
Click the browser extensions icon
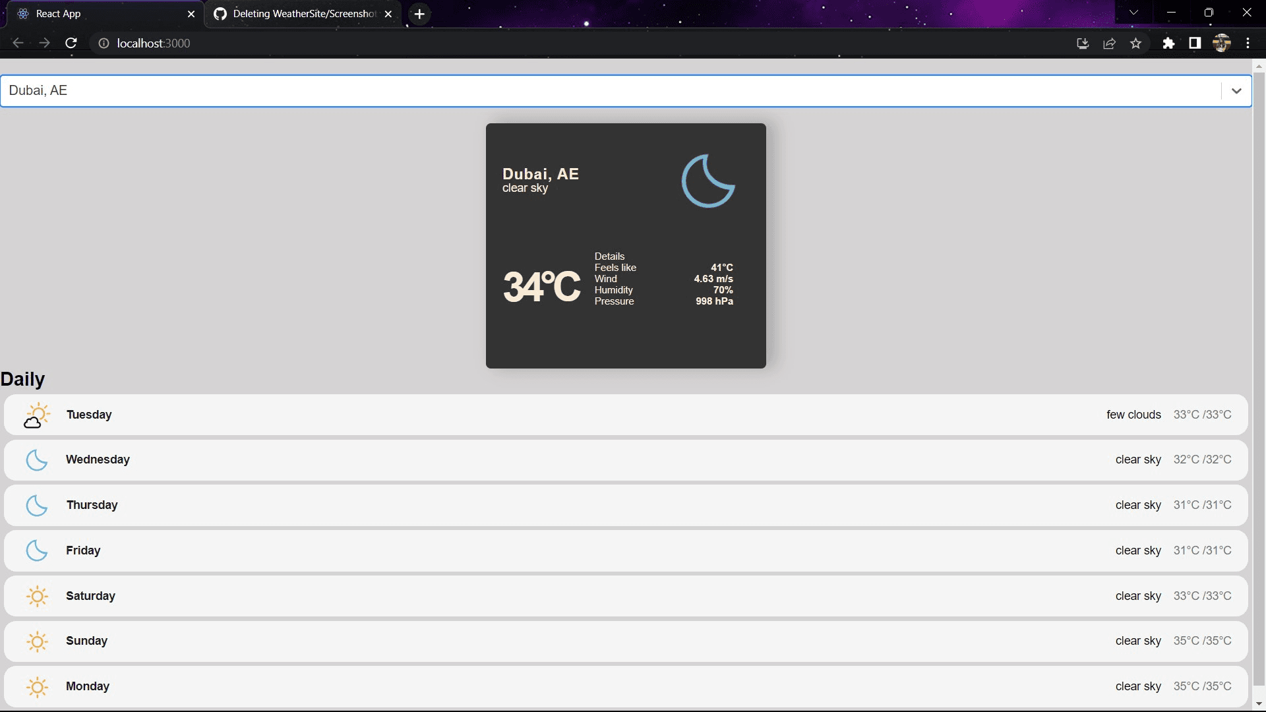[1170, 44]
